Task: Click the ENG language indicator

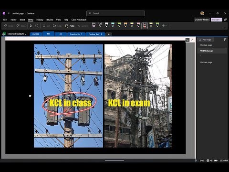Action: 202,161
